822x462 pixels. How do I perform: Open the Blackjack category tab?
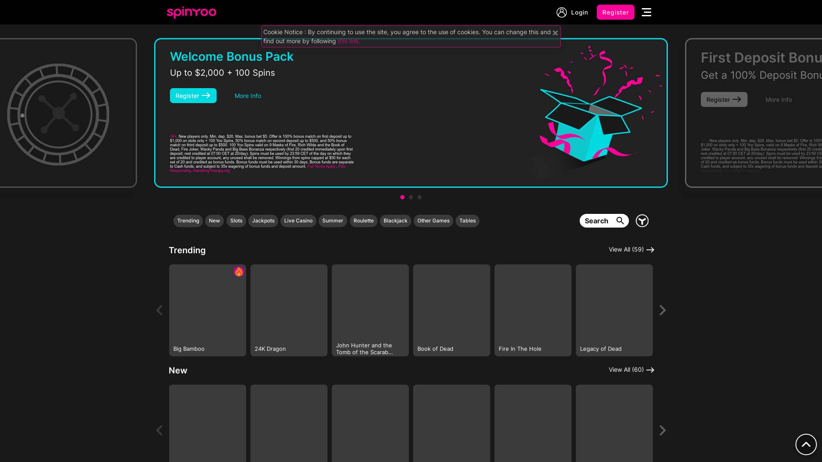coord(395,221)
